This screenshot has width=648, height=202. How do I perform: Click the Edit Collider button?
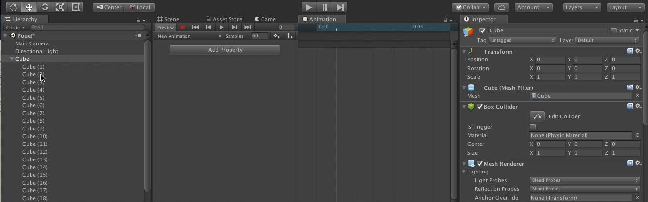tap(537, 116)
